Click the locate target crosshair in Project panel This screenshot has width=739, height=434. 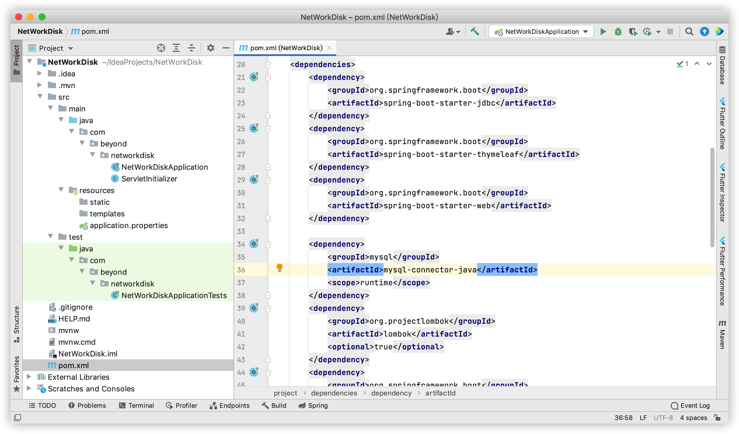tap(161, 48)
